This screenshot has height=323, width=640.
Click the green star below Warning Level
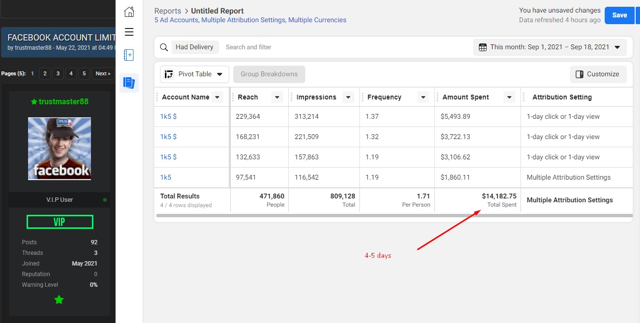coord(59,300)
